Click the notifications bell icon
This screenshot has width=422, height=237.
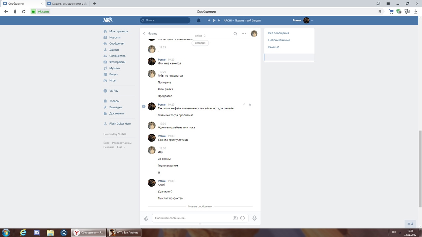(x=198, y=20)
